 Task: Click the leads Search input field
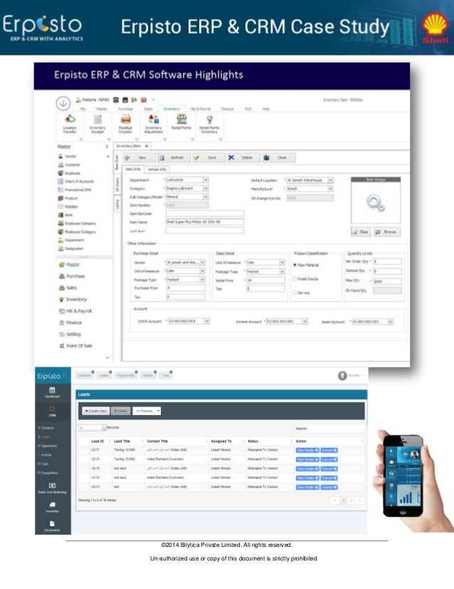[x=336, y=429]
